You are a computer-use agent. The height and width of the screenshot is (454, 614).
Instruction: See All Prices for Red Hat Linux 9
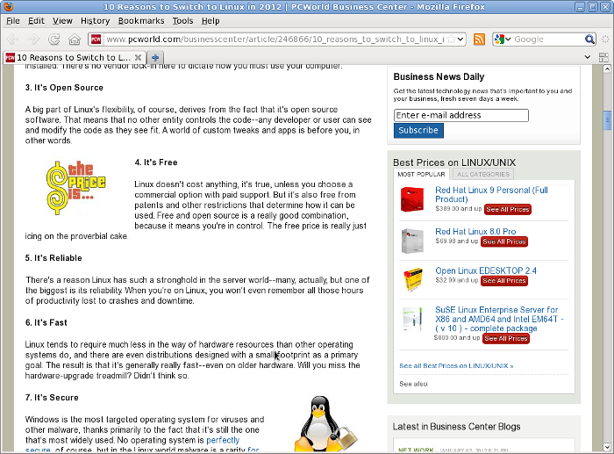tap(508, 209)
